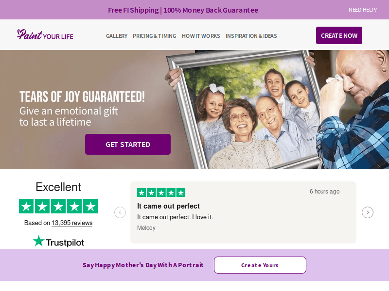Open the 13,395 reviews link
The width and height of the screenshot is (389, 291).
tap(72, 223)
